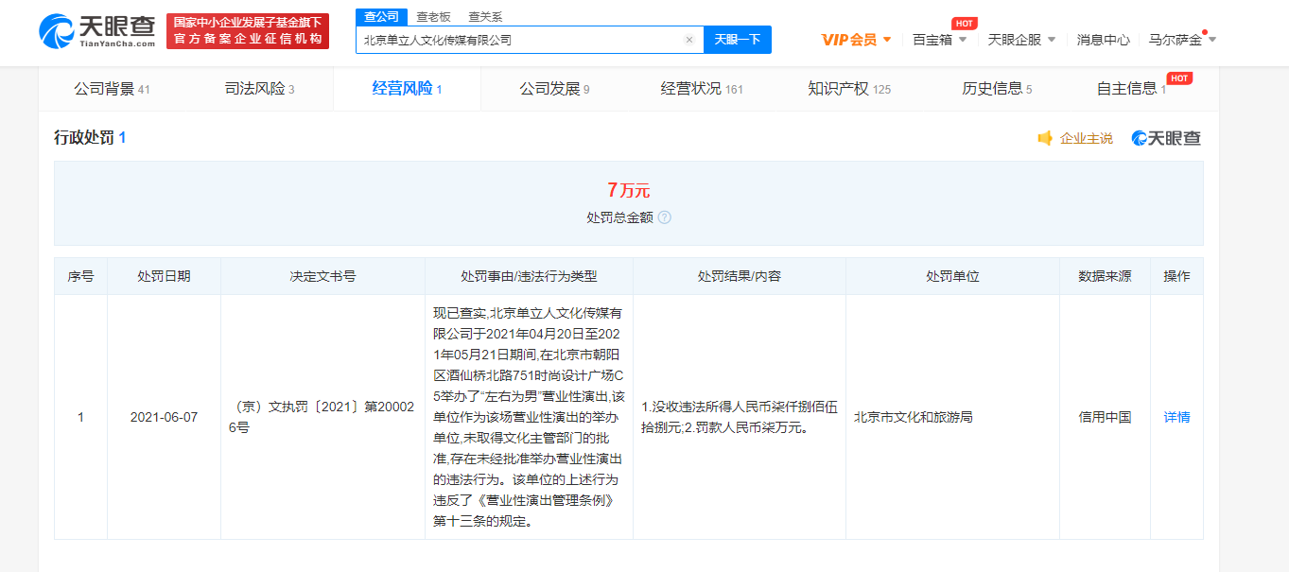Expand the VIP会员 dropdown
Viewport: 1289px width, 572px height.
856,40
